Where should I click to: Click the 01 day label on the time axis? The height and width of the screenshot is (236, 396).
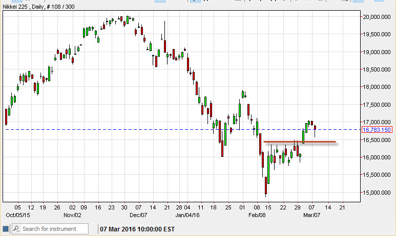pos(242,207)
